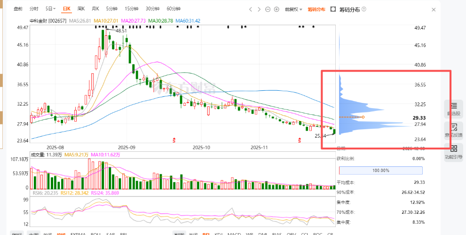
Task: Click the 25.64 low price label
Action: coord(320,136)
